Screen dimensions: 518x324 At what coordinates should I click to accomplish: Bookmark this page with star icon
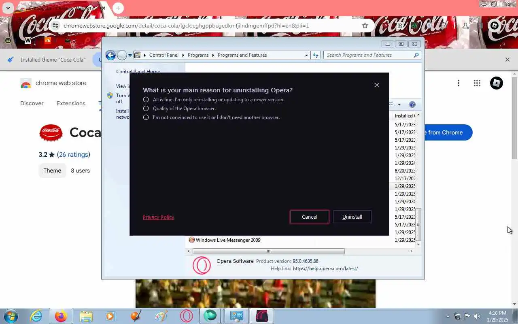(365, 26)
